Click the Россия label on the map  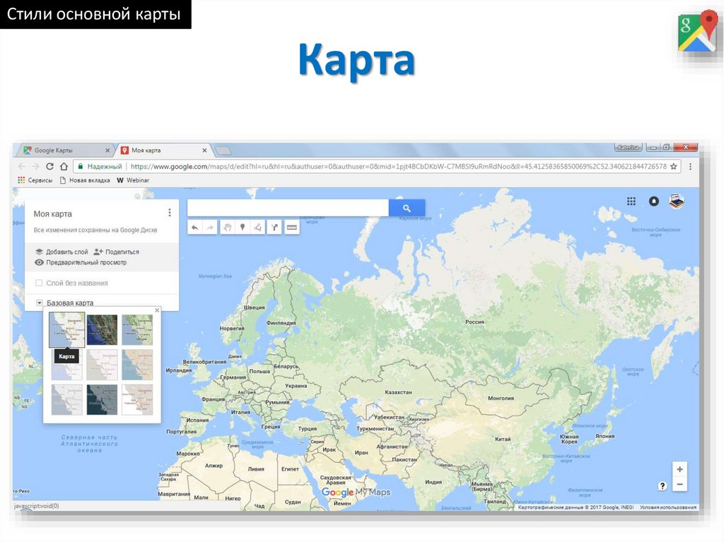pyautogui.click(x=474, y=322)
